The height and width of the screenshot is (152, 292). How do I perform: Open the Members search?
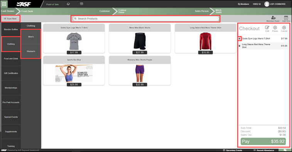[x=243, y=4]
